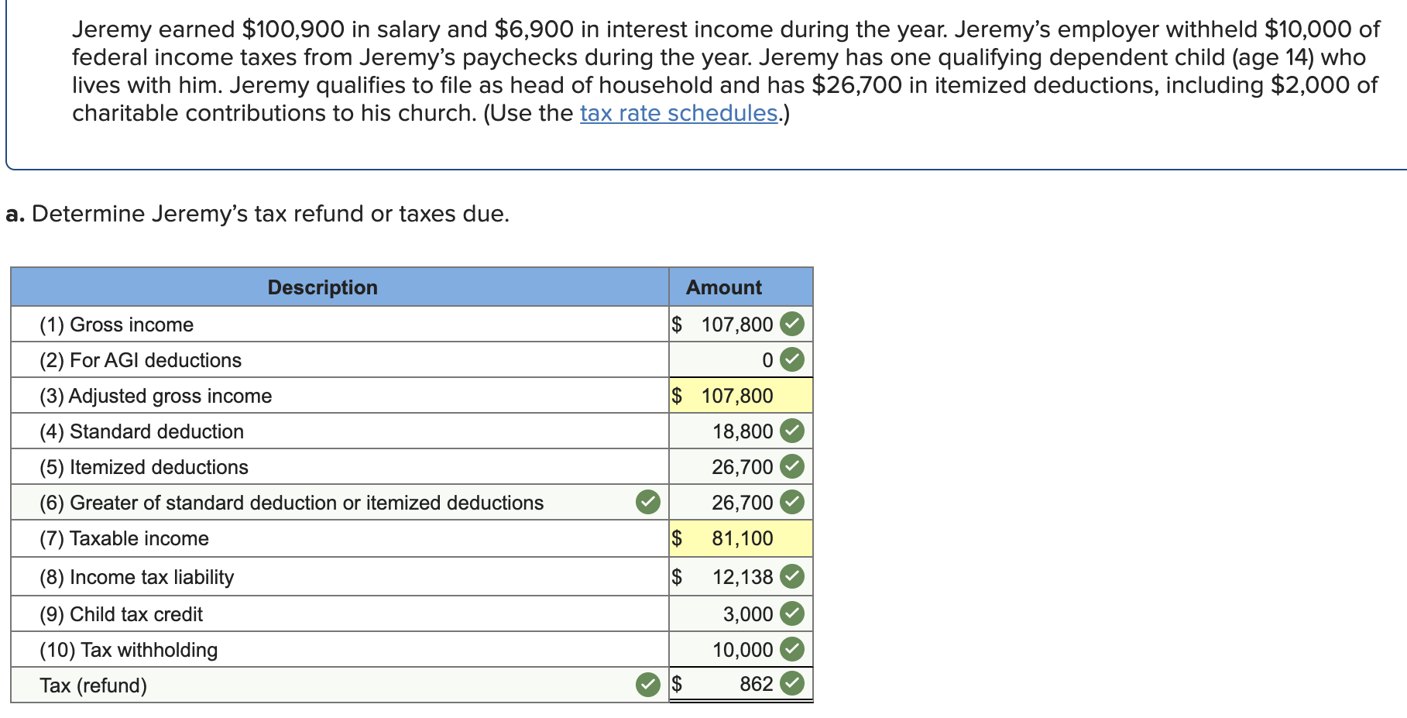
Task: Click the Standard deduction amount 18,800
Action: click(741, 431)
